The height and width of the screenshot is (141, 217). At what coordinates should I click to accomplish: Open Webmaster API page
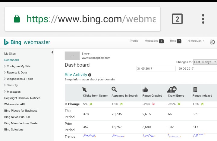(14, 104)
